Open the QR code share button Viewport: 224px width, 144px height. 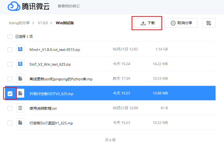click(x=209, y=23)
